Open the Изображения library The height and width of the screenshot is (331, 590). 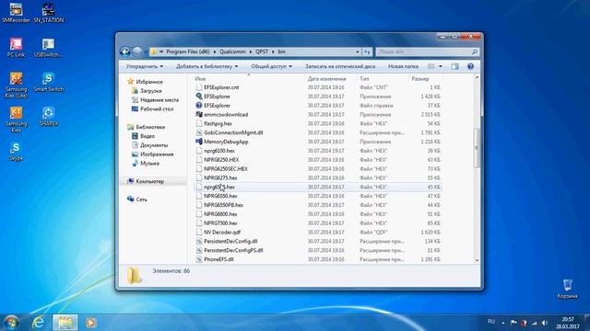[157, 154]
